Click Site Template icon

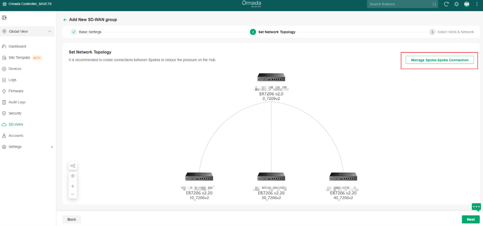click(4, 58)
